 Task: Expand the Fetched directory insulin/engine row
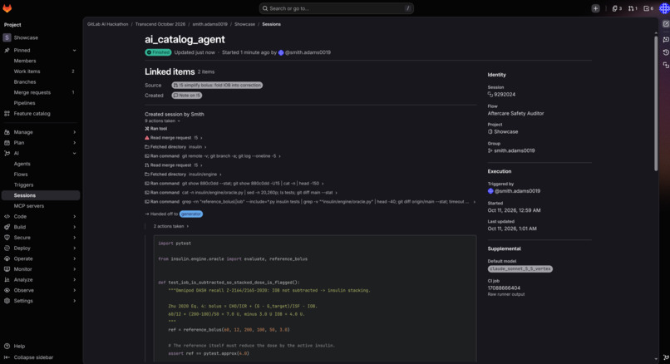tap(184, 175)
